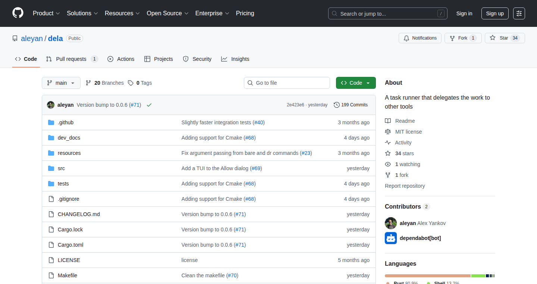Open pull request #40 link
537x284 pixels.
[x=258, y=122]
